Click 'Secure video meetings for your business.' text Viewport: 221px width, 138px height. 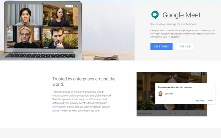[x=173, y=24]
